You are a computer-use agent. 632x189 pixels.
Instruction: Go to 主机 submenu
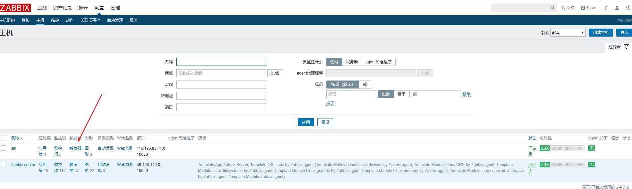[40, 20]
